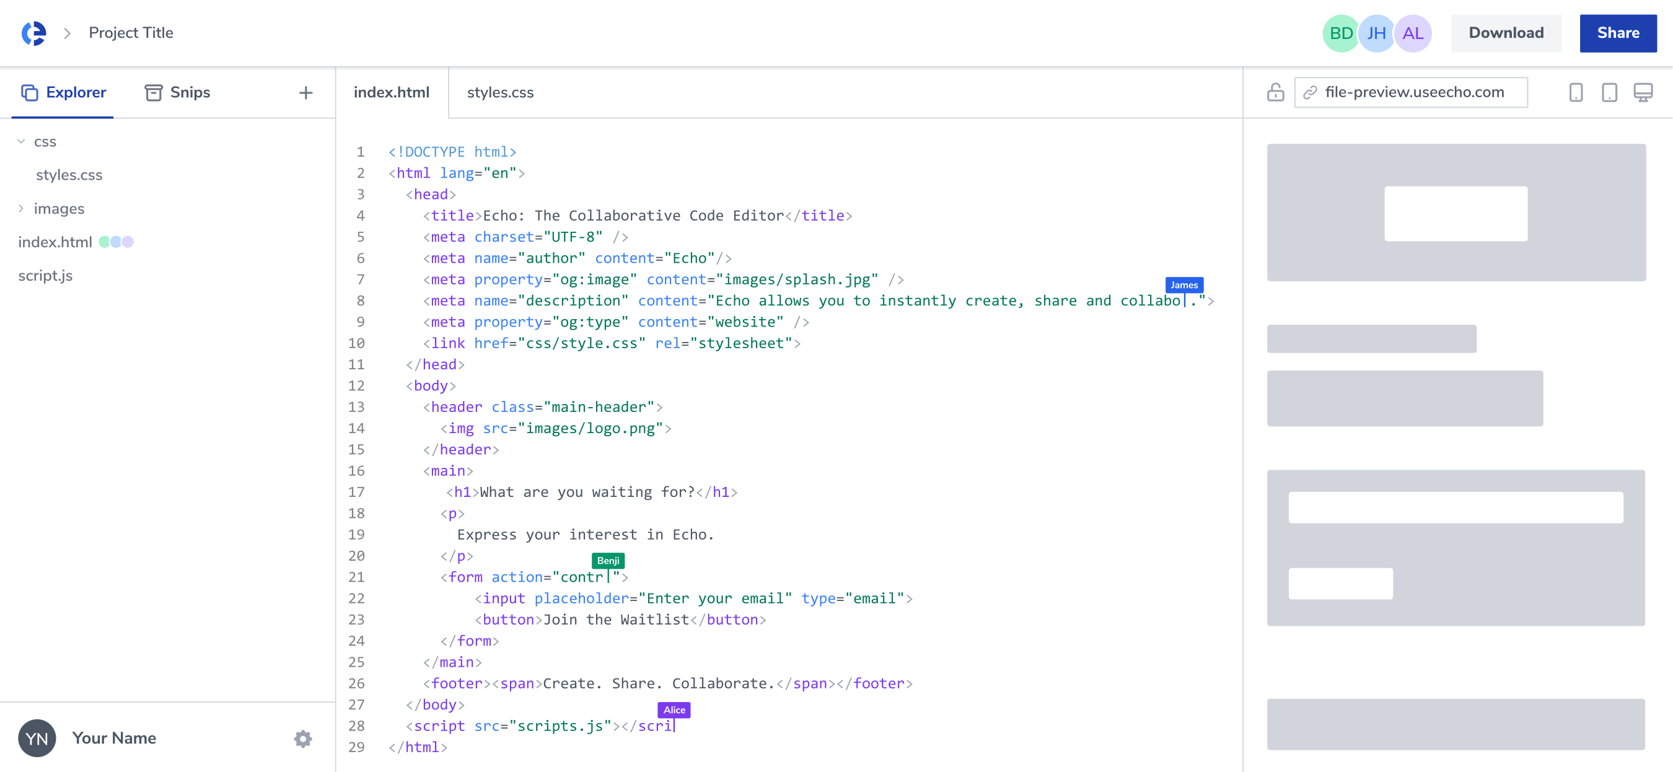The width and height of the screenshot is (1673, 772).
Task: Open settings via the gear icon
Action: tap(302, 739)
